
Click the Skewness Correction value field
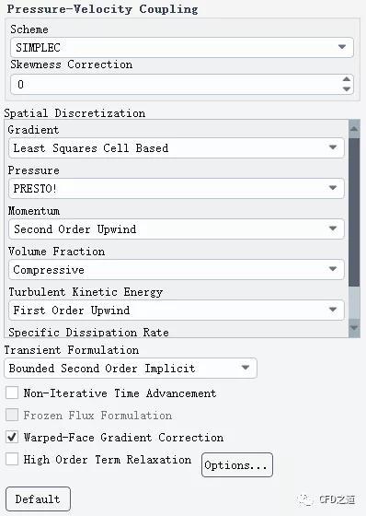click(176, 85)
